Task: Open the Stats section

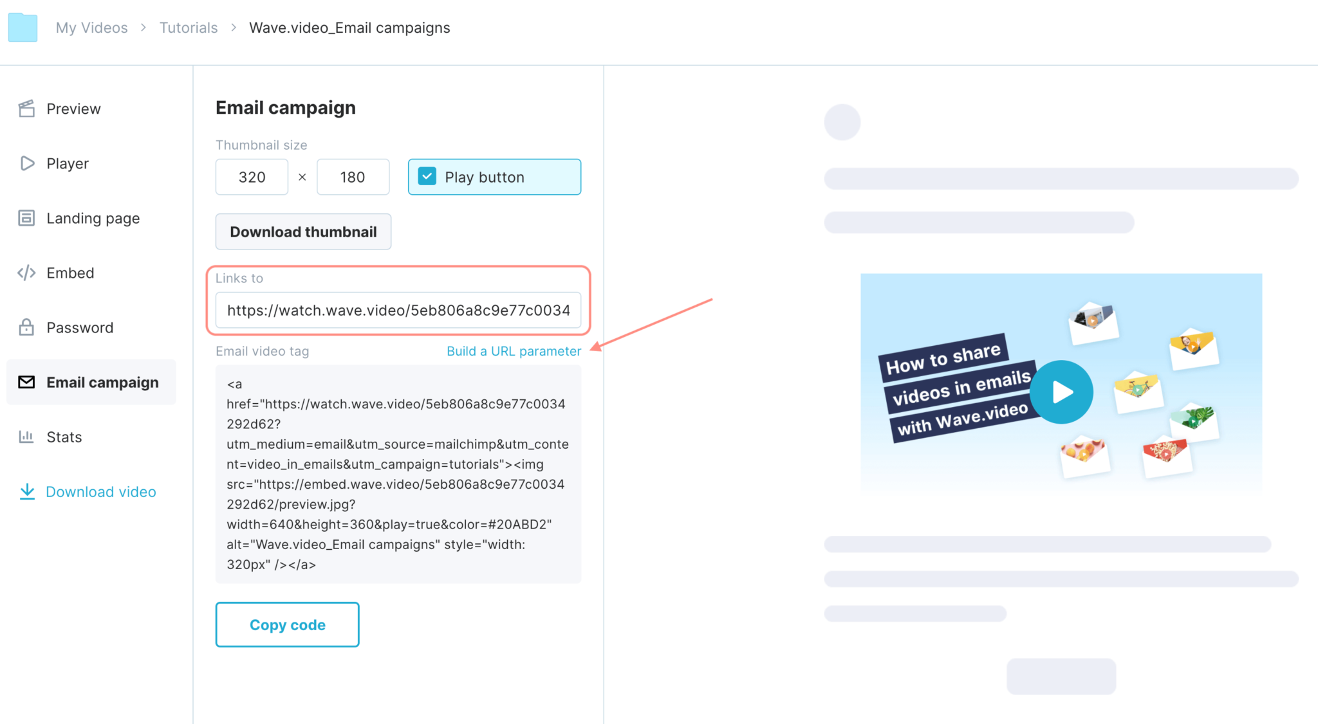Action: coord(64,436)
